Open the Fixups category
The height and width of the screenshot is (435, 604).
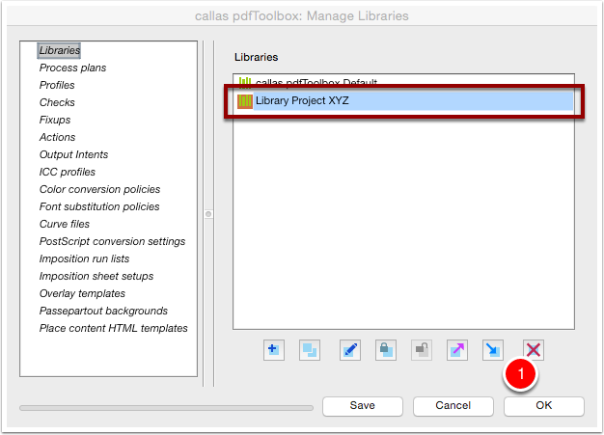pyautogui.click(x=55, y=120)
